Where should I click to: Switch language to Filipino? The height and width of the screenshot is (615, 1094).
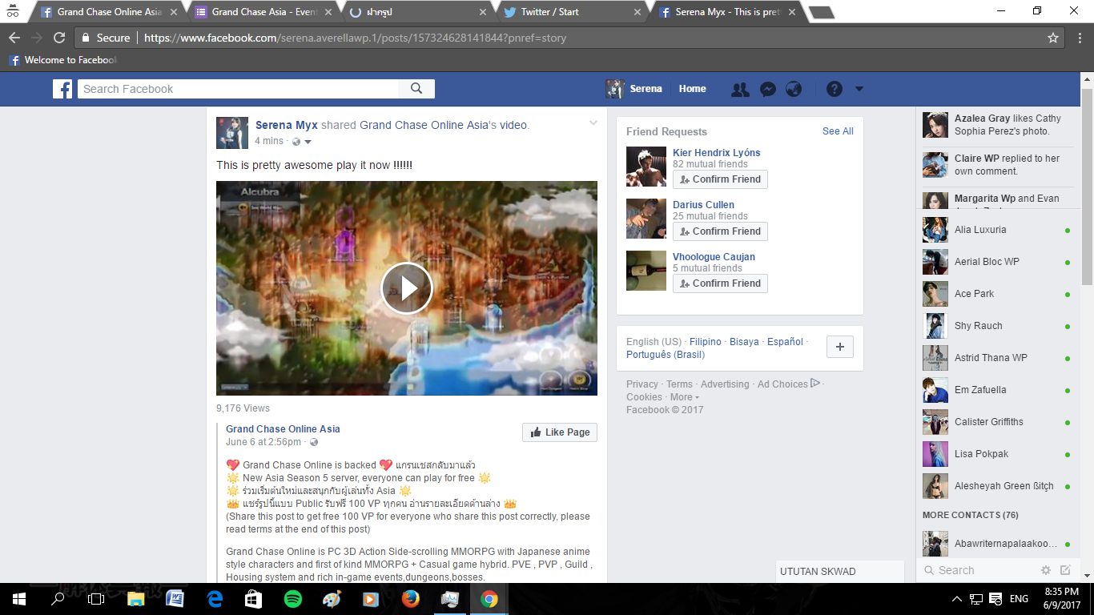(706, 342)
